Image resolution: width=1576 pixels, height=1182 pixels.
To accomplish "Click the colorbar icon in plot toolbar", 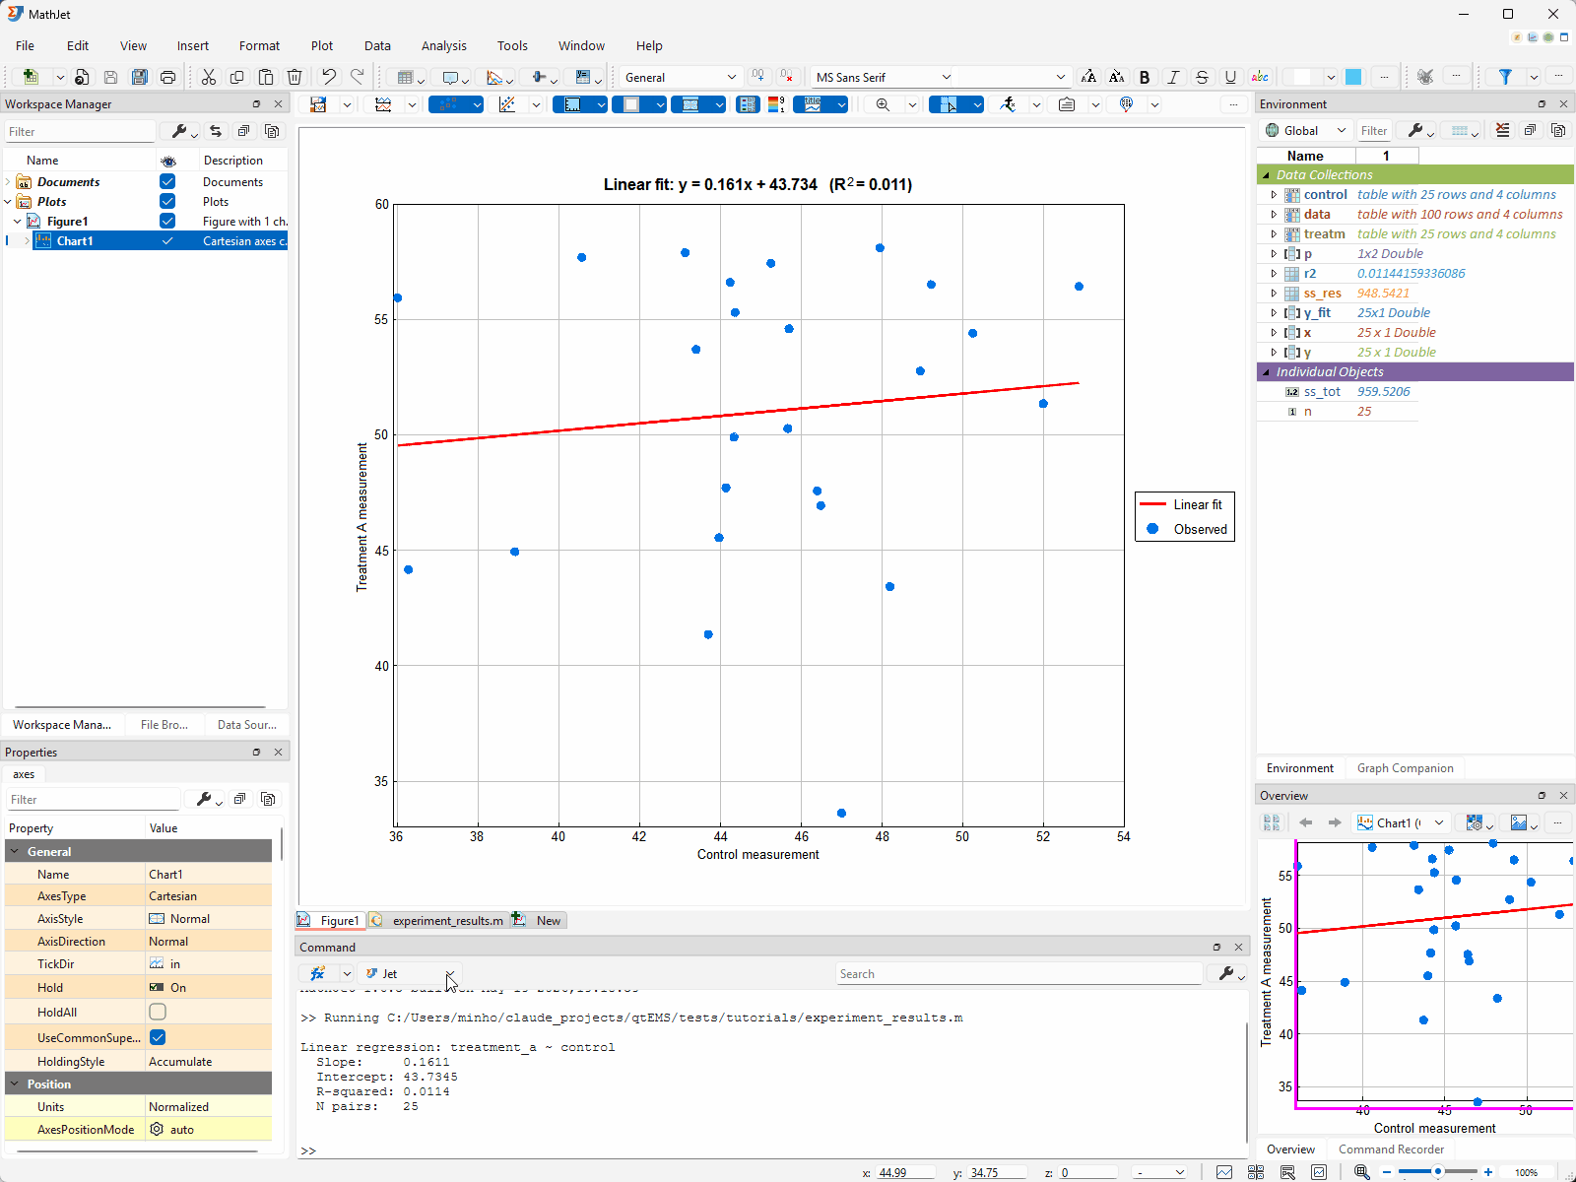I will pyautogui.click(x=776, y=104).
